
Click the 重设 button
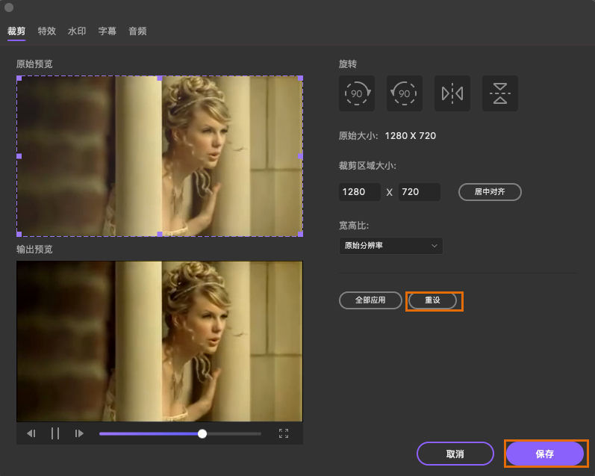[432, 300]
